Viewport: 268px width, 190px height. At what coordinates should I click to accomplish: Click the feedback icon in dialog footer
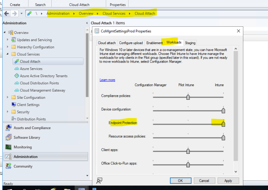pos(99,180)
